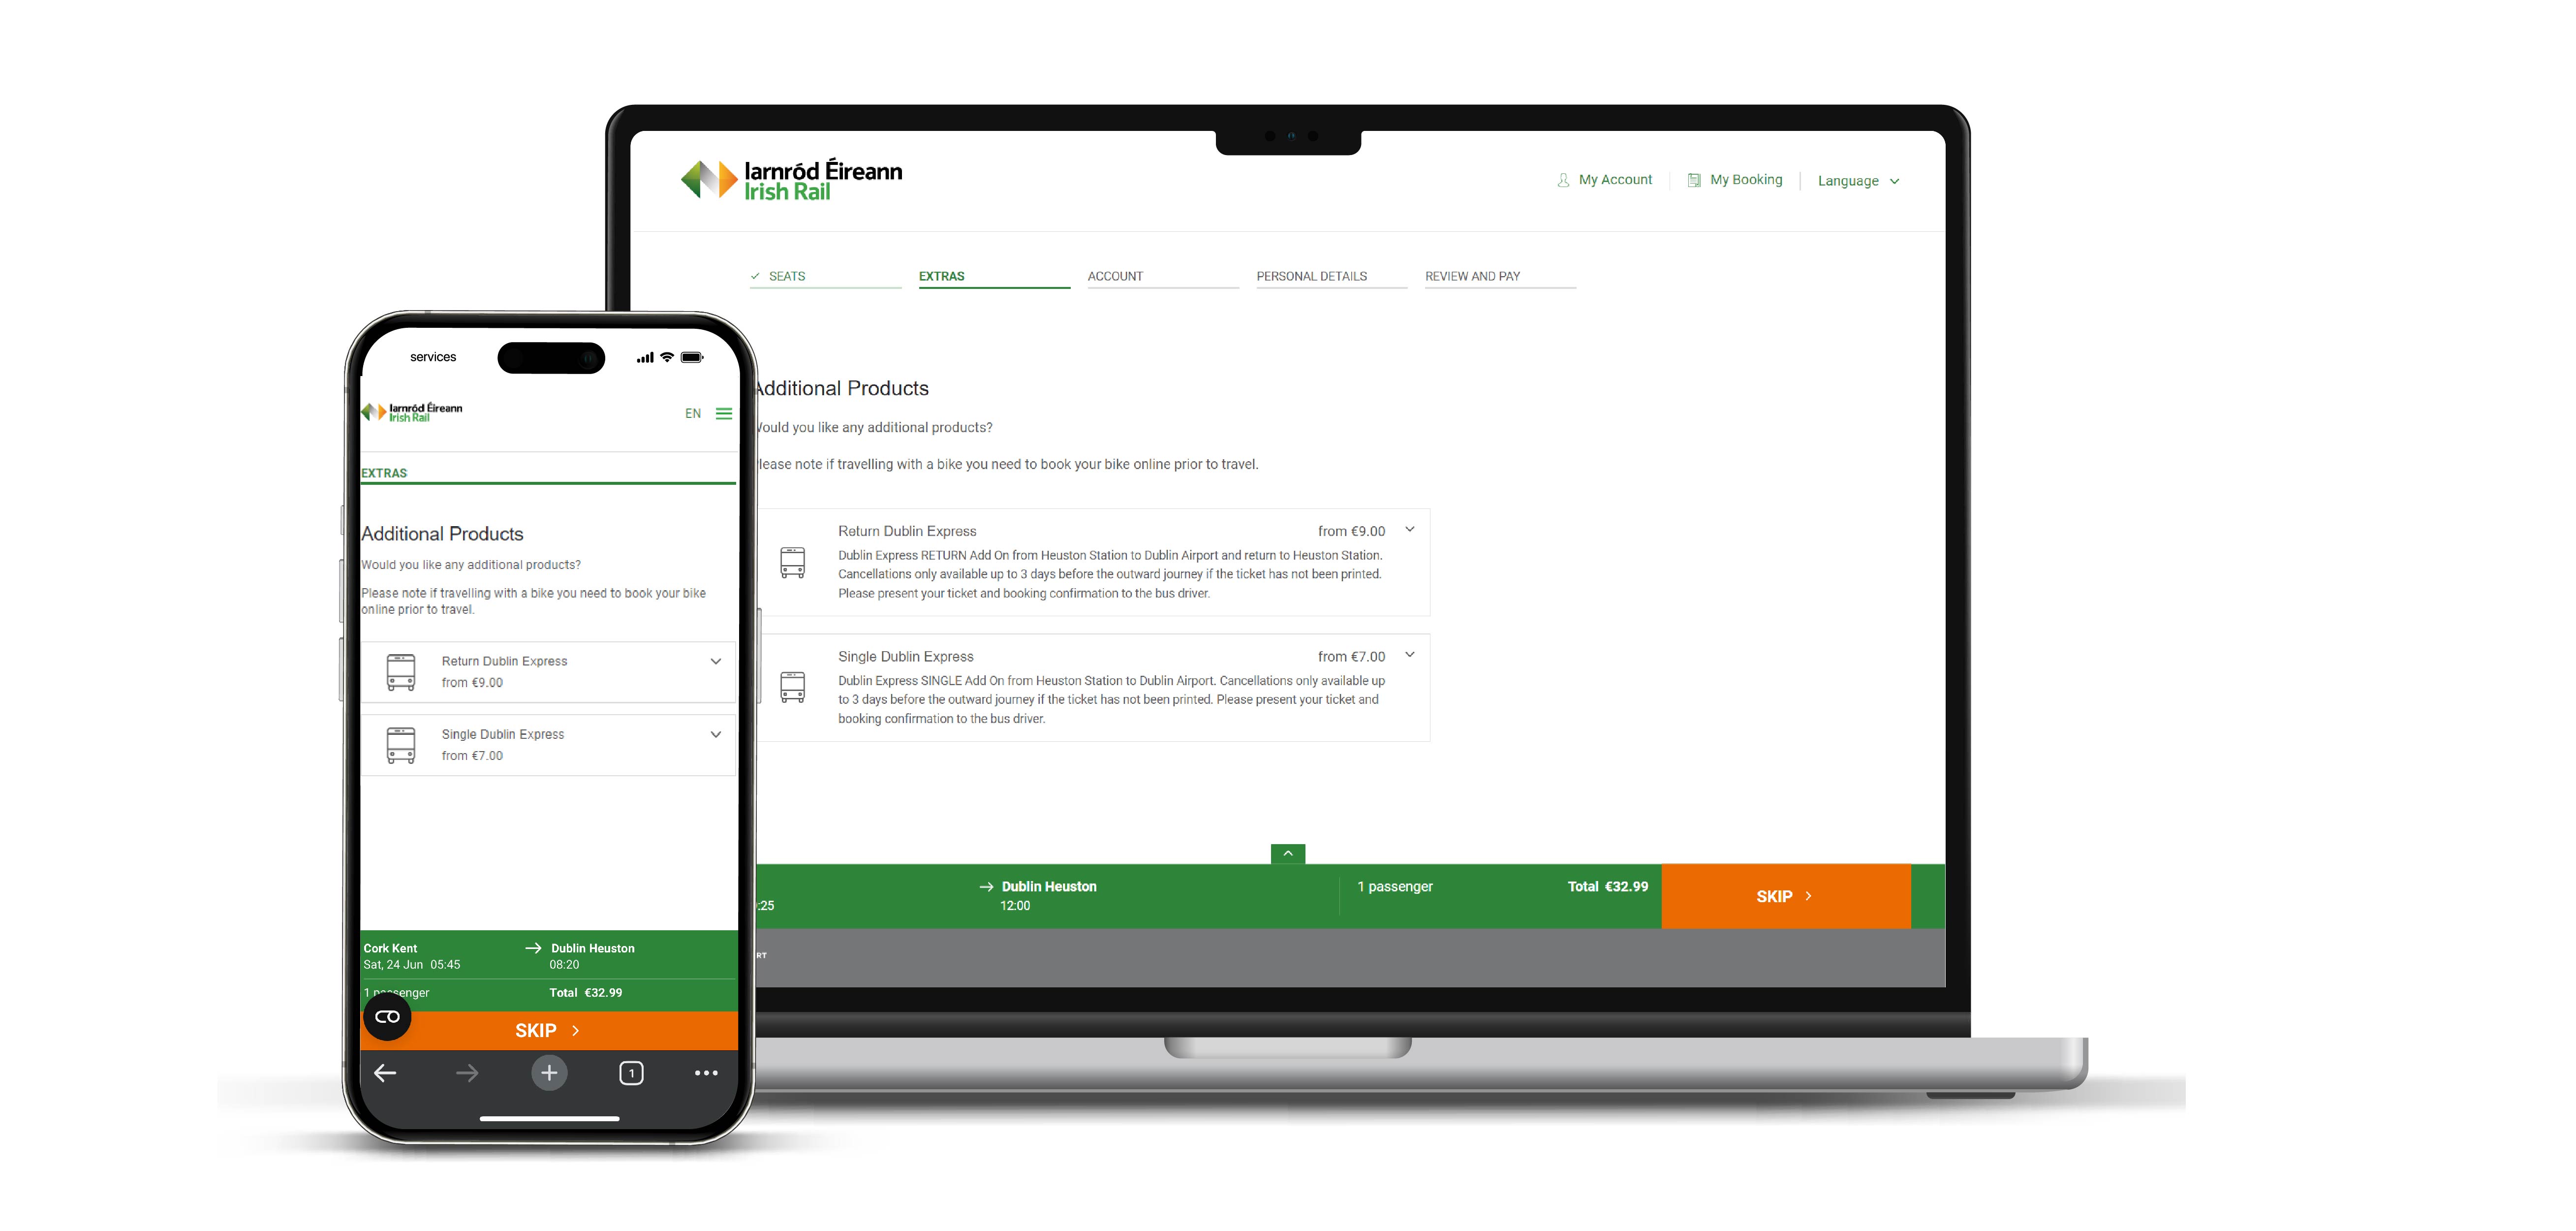Click the scroll-up chevron icon above total bar

1290,853
